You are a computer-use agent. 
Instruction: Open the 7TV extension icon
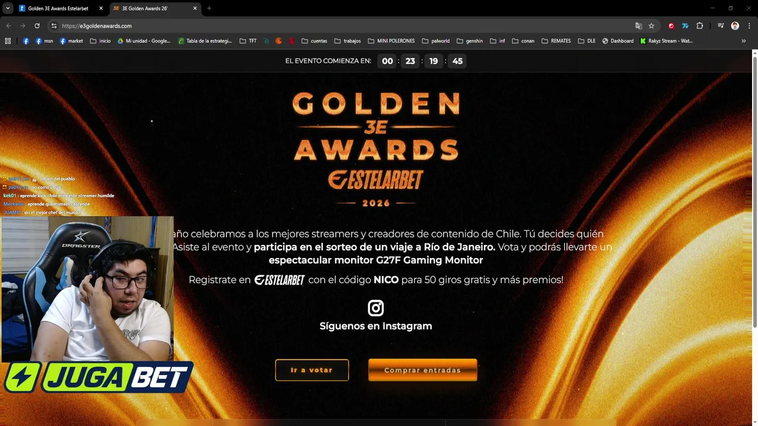click(685, 26)
